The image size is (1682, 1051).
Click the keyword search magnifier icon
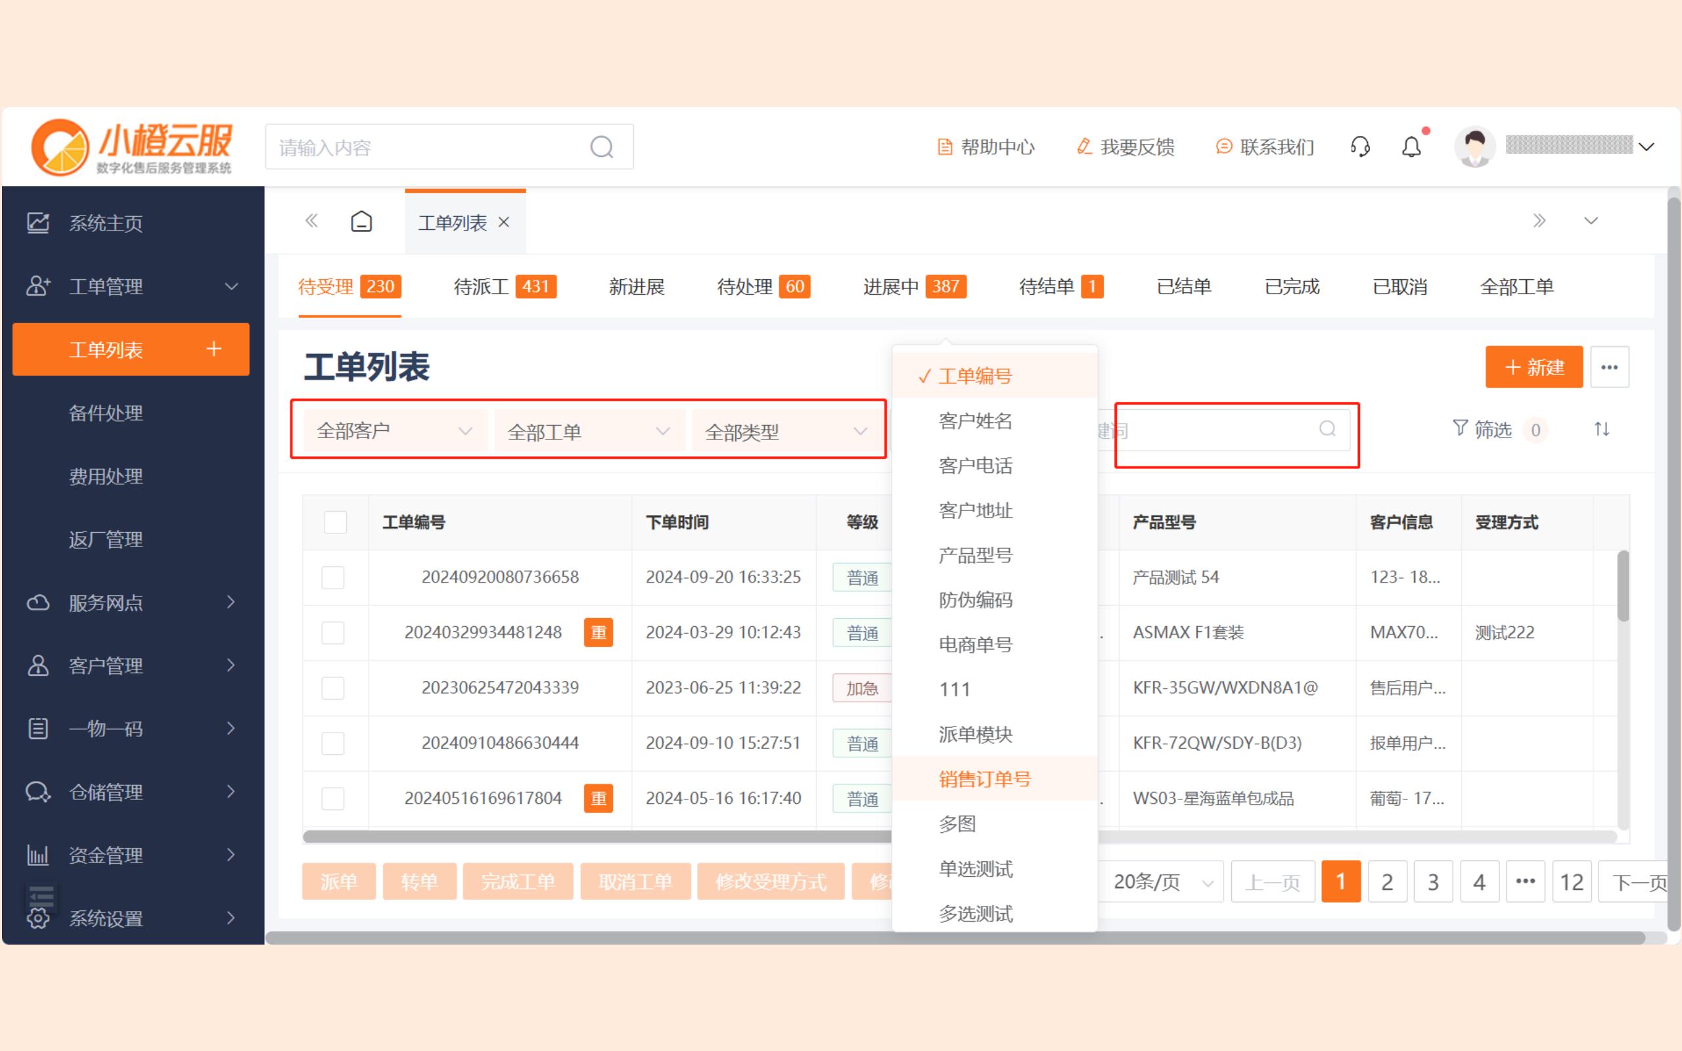[1327, 429]
